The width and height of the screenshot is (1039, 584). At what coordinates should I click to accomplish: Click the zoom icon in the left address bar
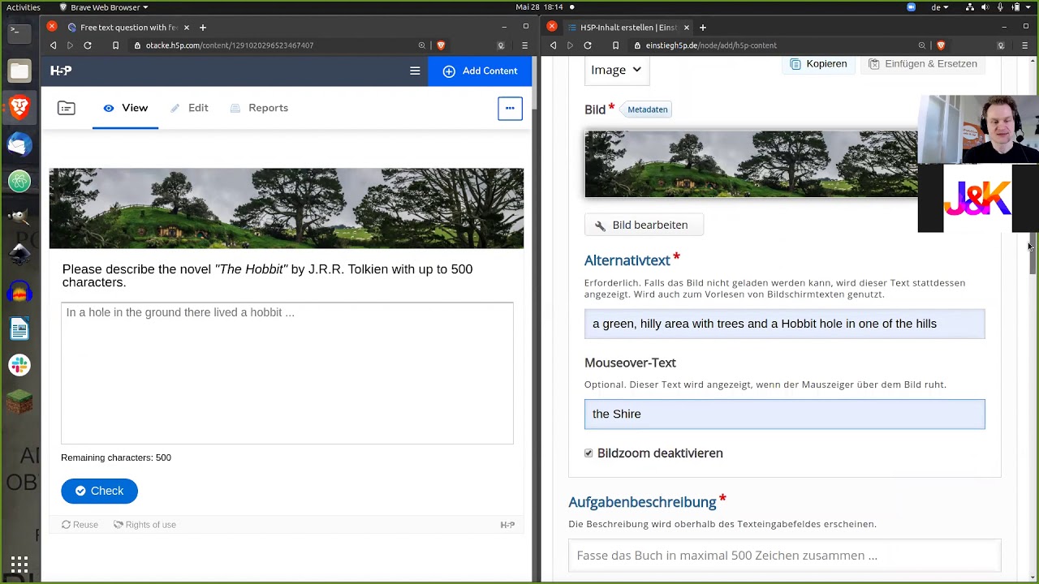click(422, 45)
